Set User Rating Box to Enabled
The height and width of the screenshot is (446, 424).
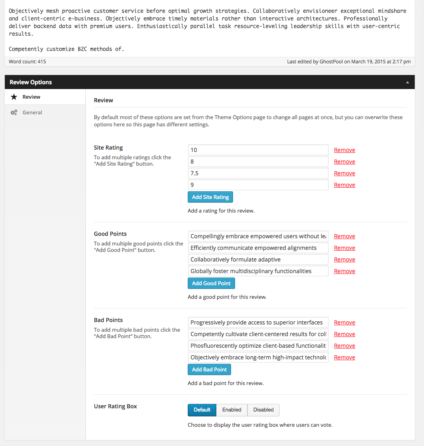(232, 410)
